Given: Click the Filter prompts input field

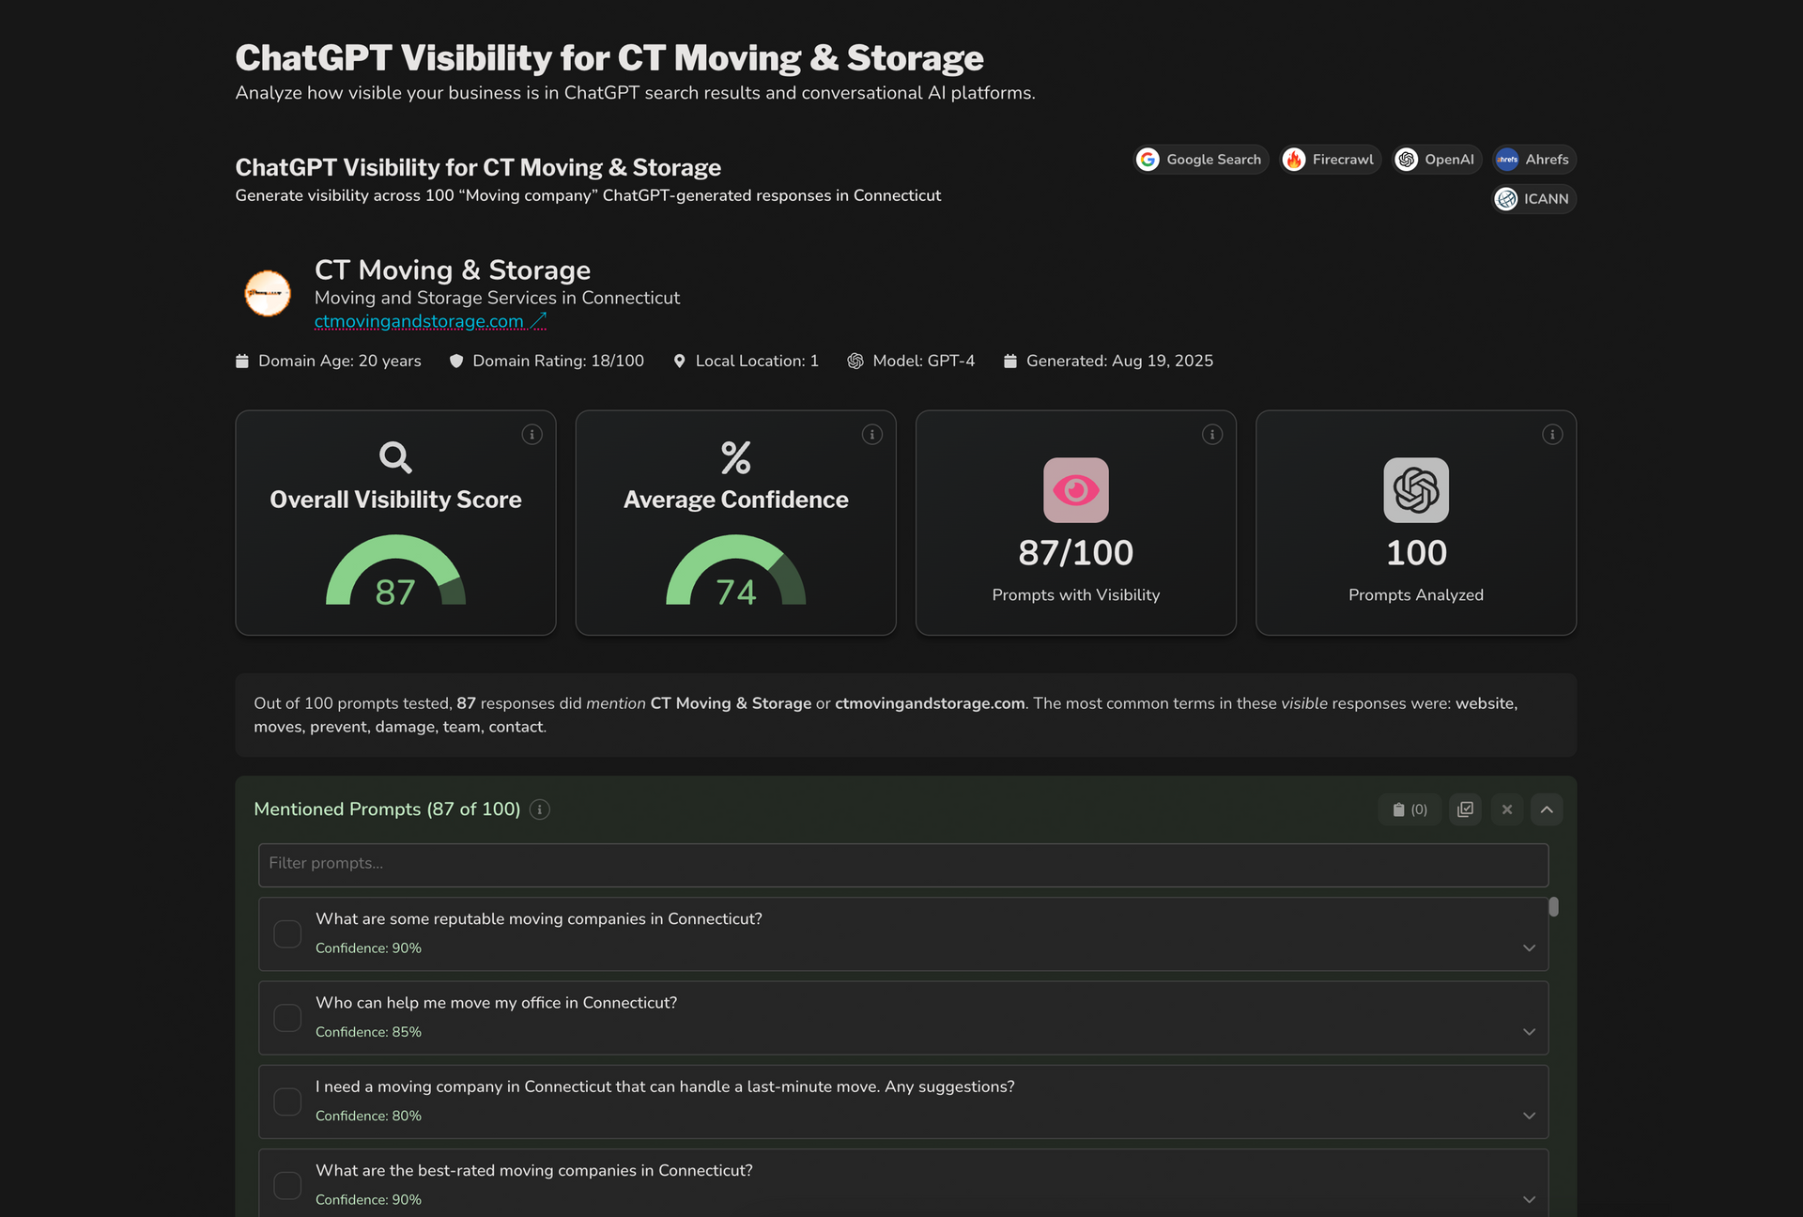Looking at the screenshot, I should (903, 864).
